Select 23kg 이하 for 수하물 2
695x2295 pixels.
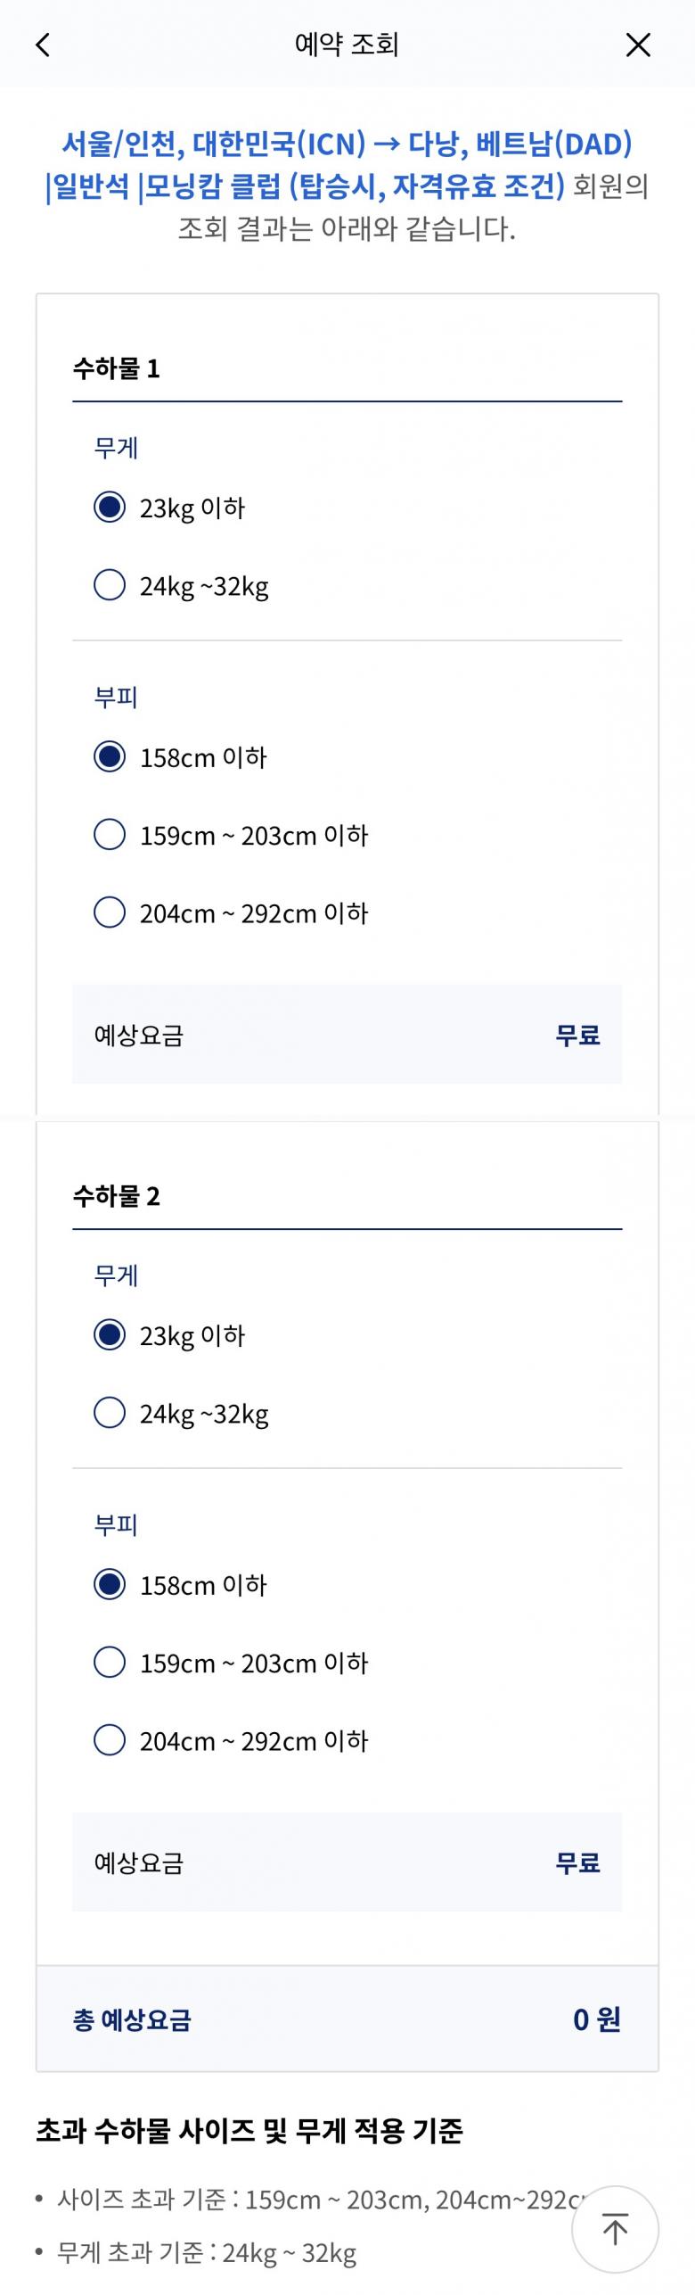[x=110, y=1335]
